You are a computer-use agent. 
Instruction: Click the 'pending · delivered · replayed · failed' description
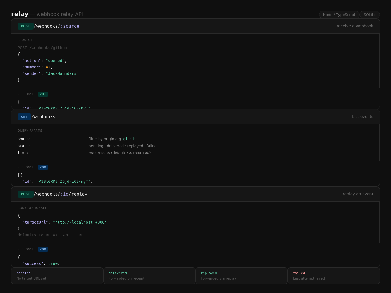[123, 146]
